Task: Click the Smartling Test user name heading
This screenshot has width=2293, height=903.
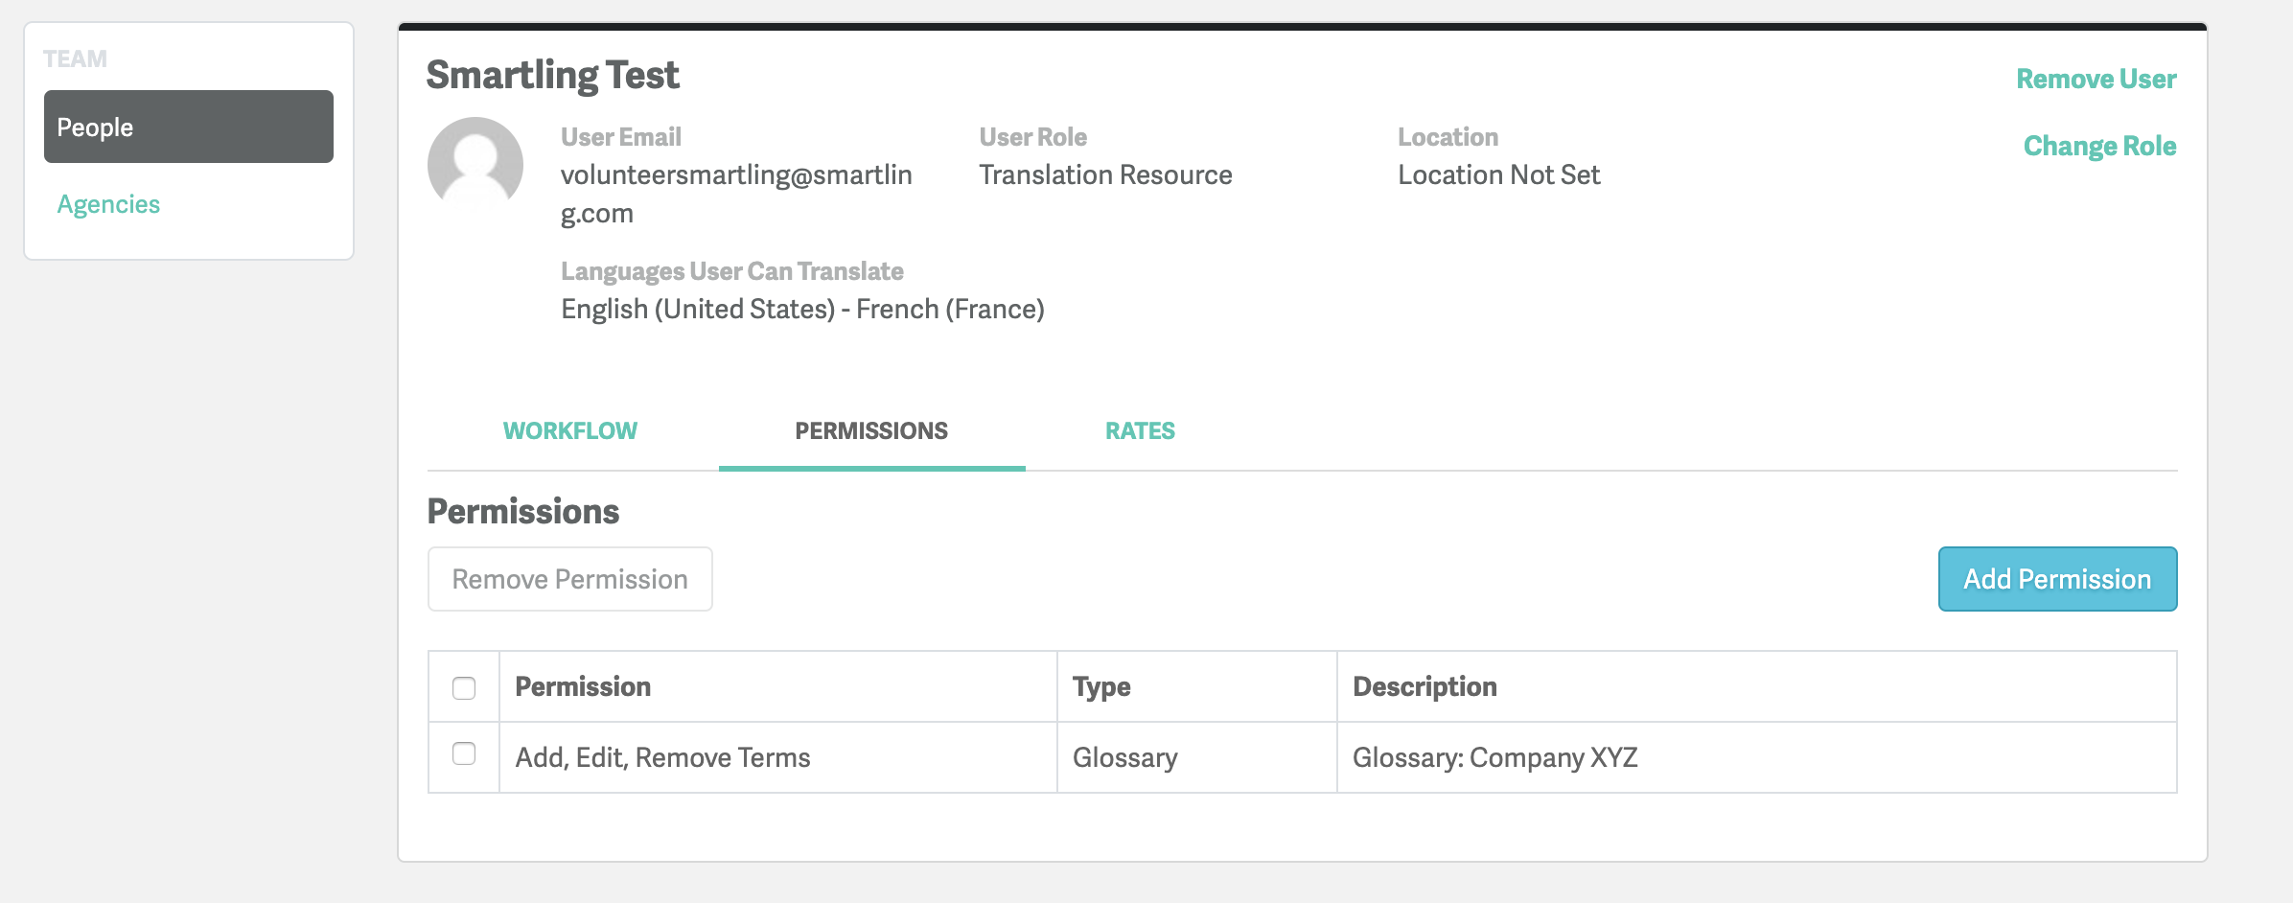Action: click(552, 75)
